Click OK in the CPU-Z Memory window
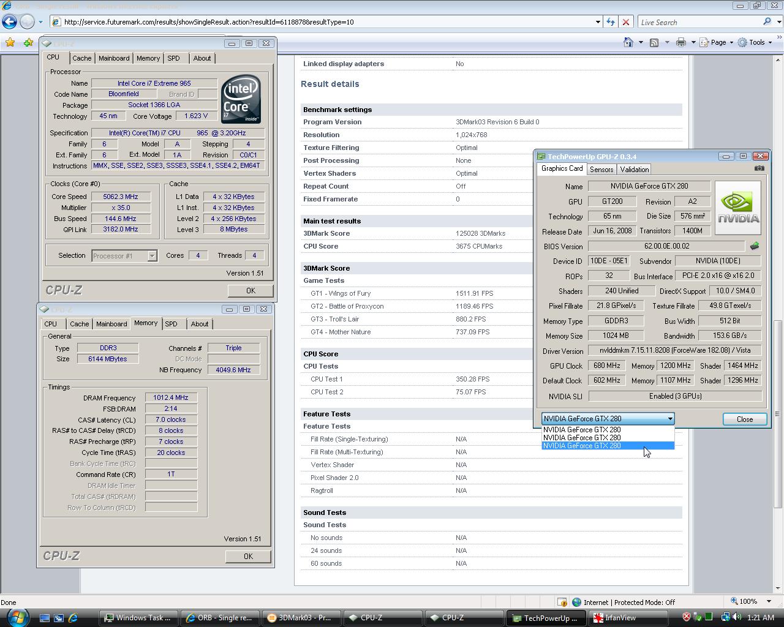Image resolution: width=784 pixels, height=627 pixels. tap(248, 556)
